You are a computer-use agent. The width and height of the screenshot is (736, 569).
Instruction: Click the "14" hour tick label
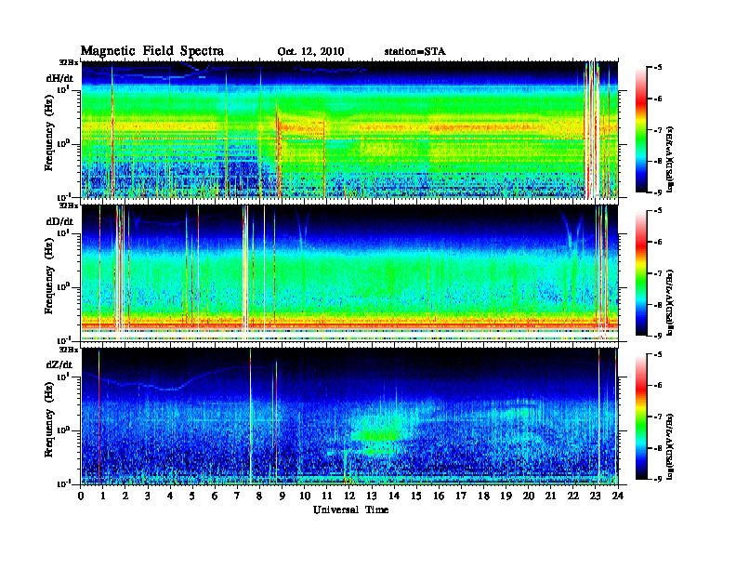(x=394, y=496)
